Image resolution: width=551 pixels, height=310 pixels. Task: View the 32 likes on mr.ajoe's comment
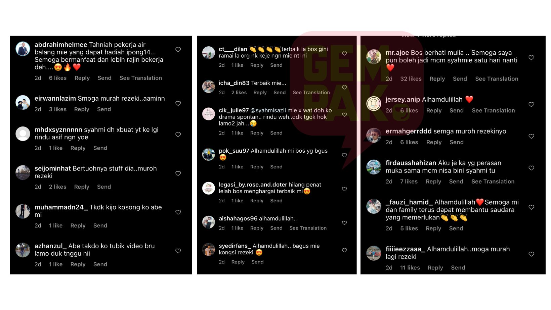click(x=411, y=79)
